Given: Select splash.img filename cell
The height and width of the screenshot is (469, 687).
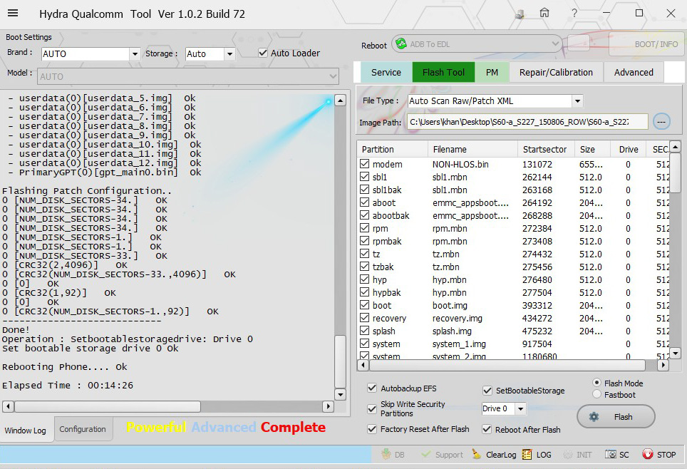Looking at the screenshot, I should (x=452, y=331).
